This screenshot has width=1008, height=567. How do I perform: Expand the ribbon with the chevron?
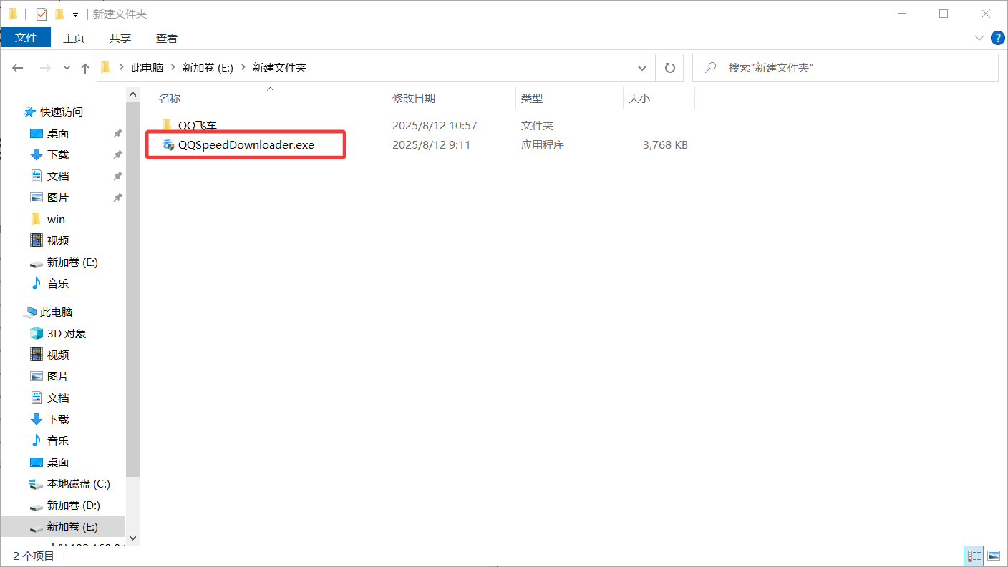(979, 37)
